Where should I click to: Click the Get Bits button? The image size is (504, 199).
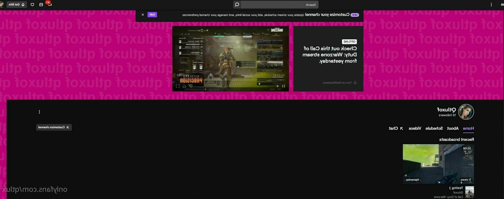point(17,4)
